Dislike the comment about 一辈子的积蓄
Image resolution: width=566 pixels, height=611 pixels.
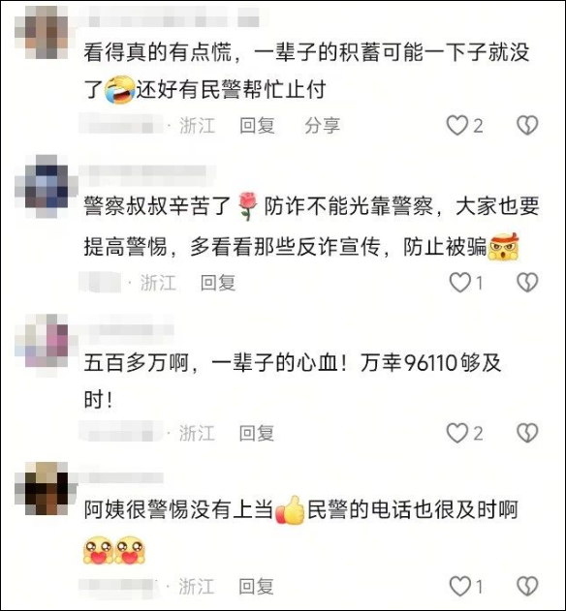point(527,126)
